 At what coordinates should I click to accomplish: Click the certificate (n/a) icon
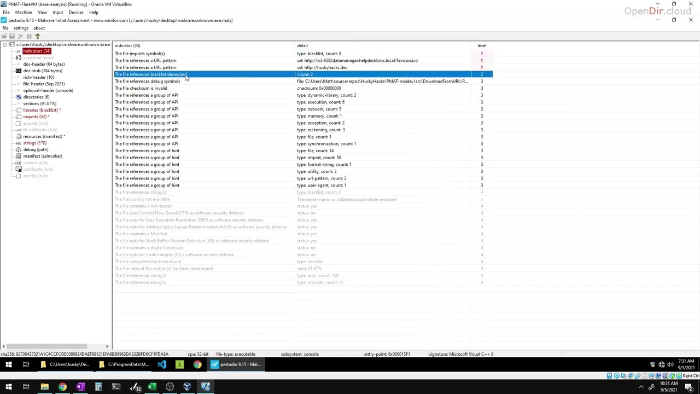point(19,169)
